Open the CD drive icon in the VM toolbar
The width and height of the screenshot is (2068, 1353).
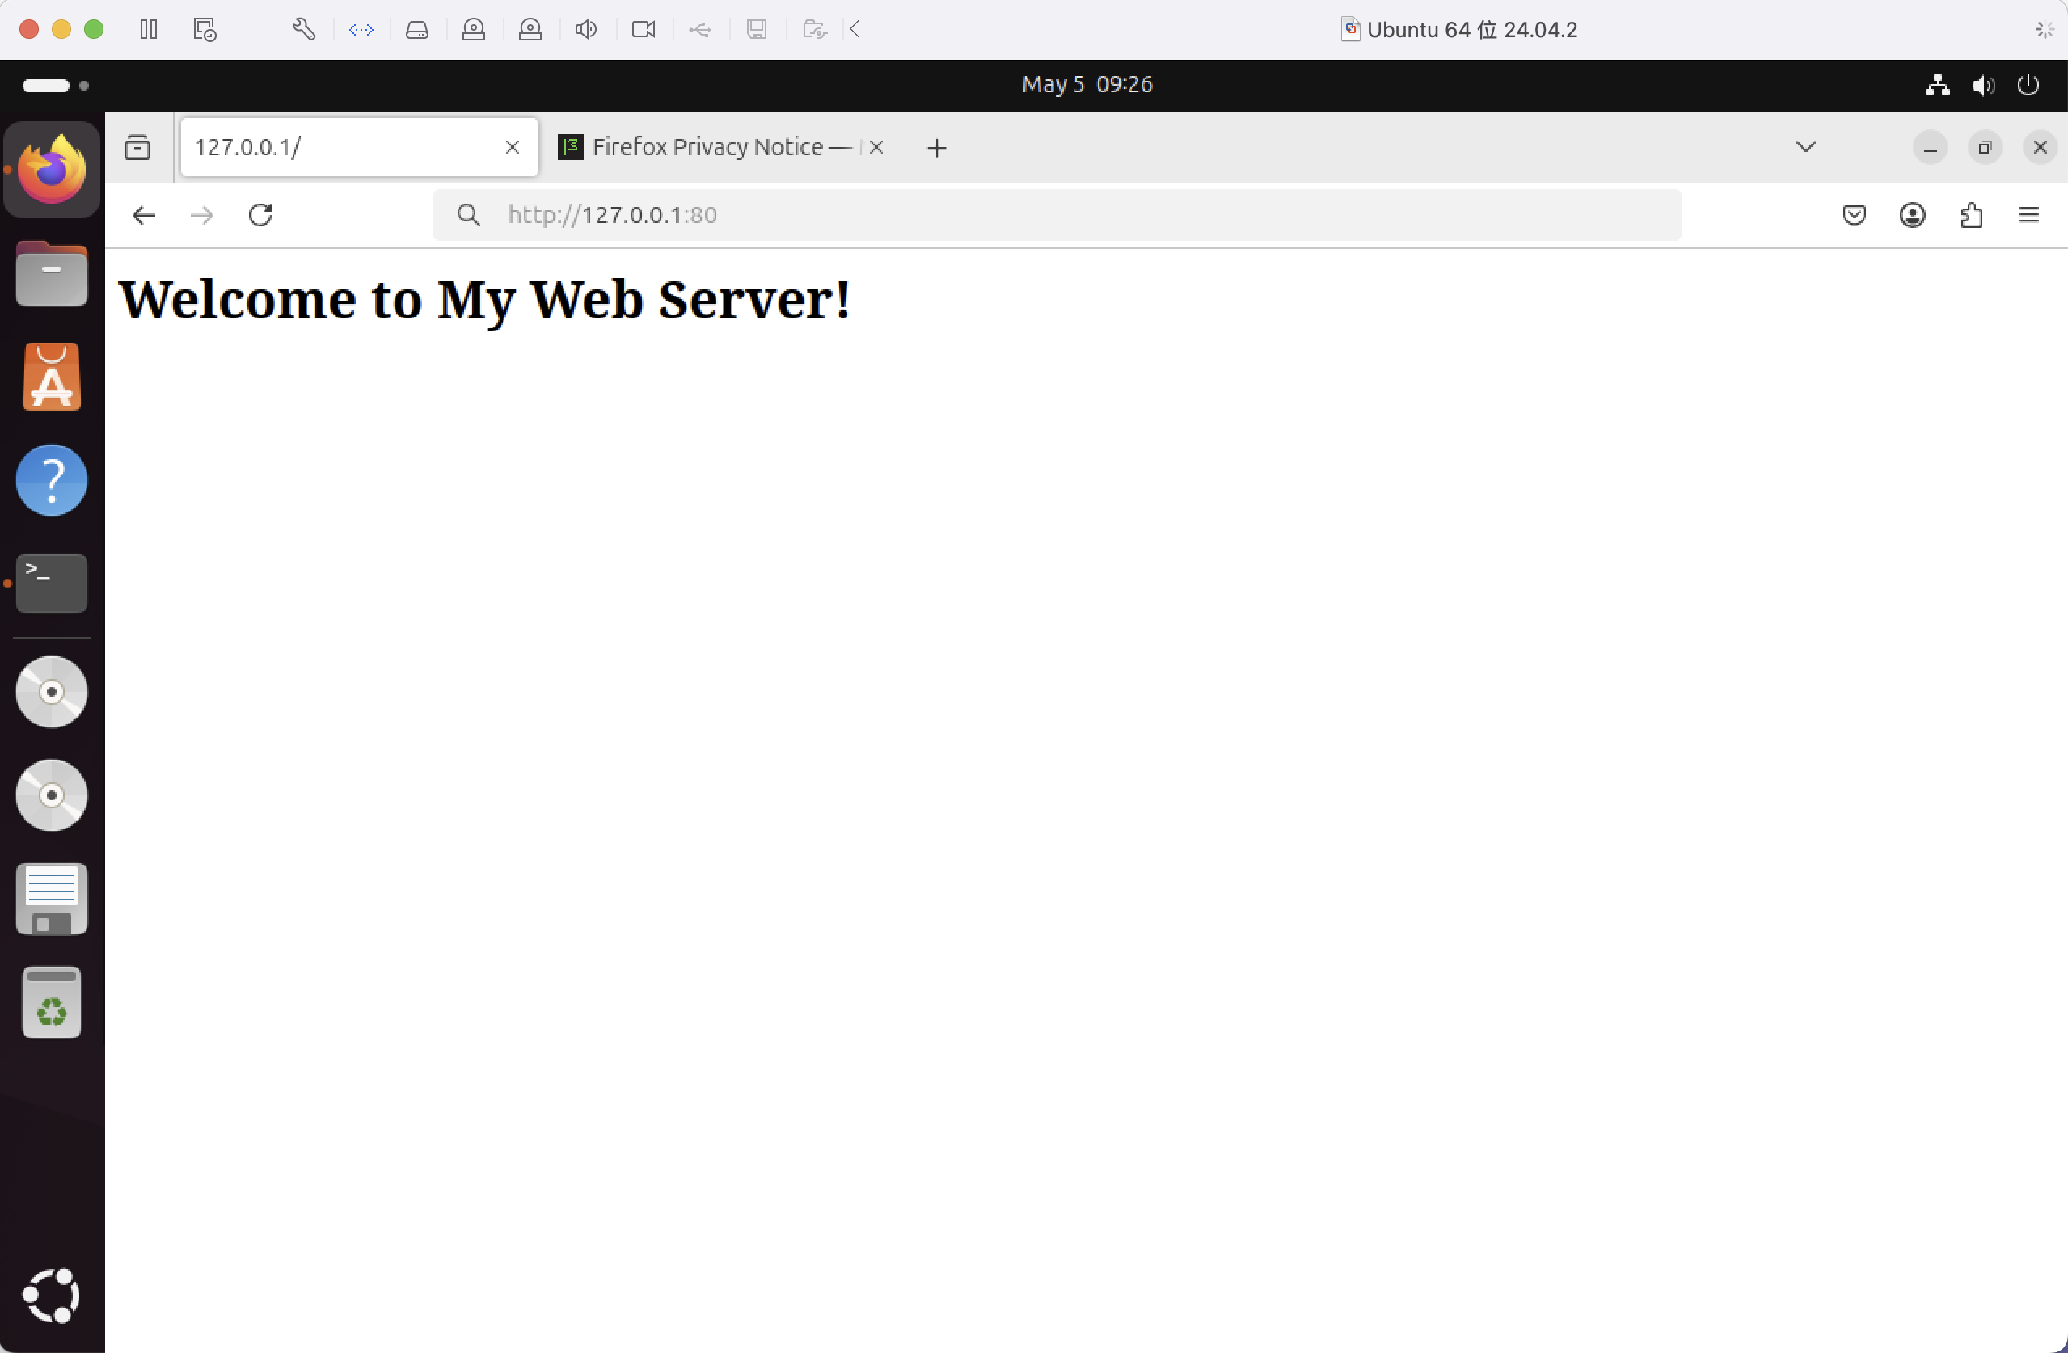(x=474, y=28)
